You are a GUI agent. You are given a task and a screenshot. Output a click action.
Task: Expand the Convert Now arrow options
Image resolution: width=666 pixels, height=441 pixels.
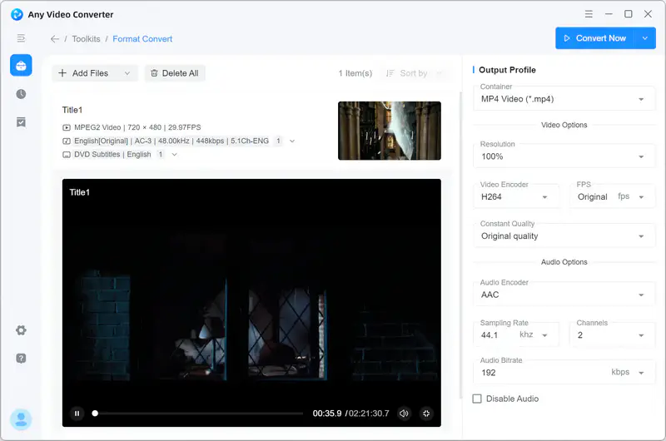(644, 38)
